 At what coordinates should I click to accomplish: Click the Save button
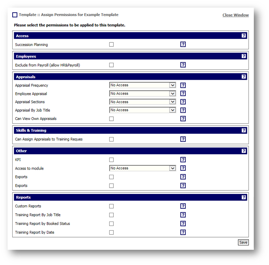[x=243, y=243]
